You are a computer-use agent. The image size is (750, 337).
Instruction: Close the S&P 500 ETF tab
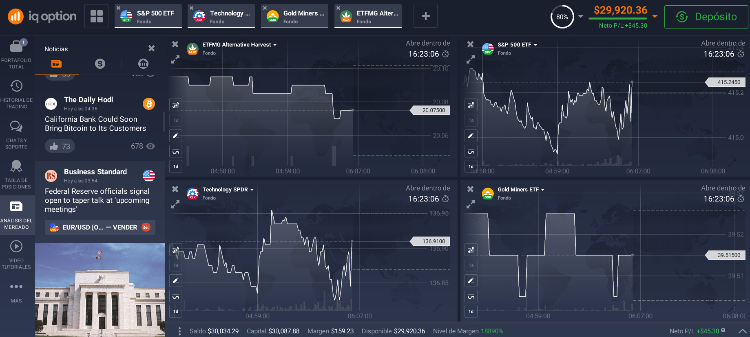[x=118, y=8]
